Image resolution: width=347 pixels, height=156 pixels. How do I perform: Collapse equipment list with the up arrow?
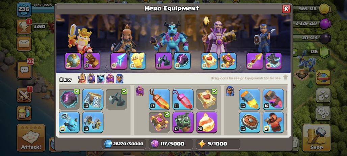pos(285,78)
